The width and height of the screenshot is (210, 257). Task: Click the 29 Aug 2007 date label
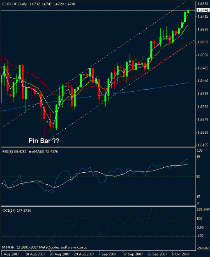point(84,254)
